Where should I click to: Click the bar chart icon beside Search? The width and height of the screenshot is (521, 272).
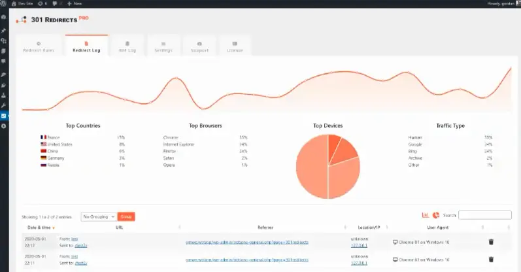point(425,215)
